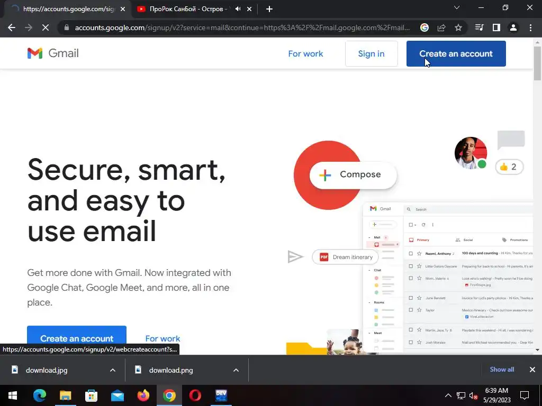The image size is (542, 406).
Task: Click the thumbs-up reaction bubble
Action: click(x=509, y=167)
